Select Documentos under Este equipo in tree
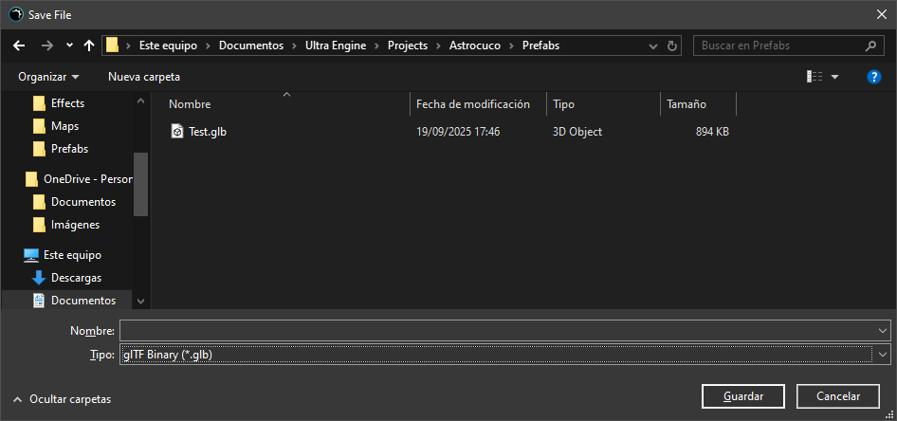The width and height of the screenshot is (897, 421). [x=82, y=301]
